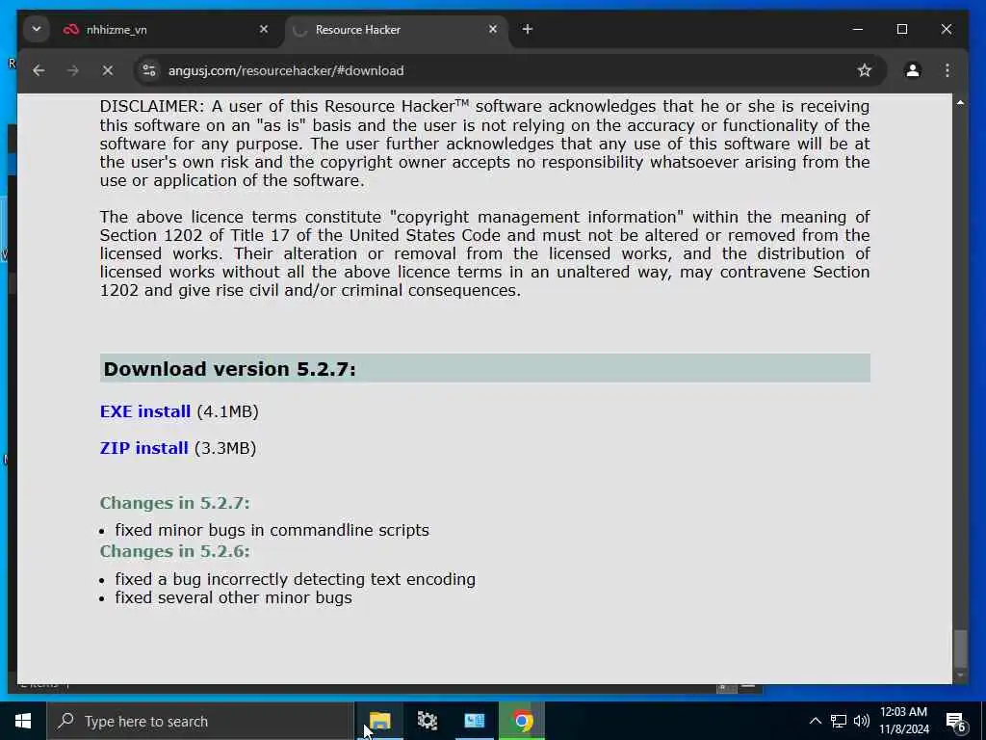The image size is (986, 740).
Task: Click the Changes in 5.2.6 heading
Action: pos(175,551)
